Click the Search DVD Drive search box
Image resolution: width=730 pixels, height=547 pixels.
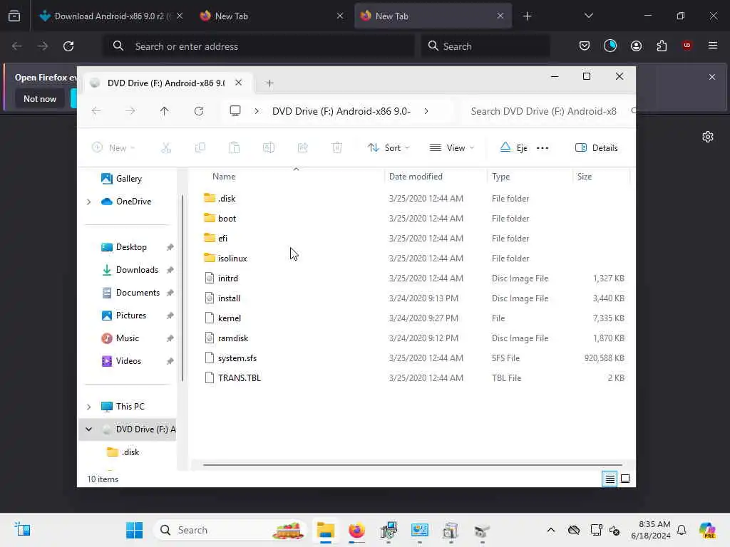point(547,111)
